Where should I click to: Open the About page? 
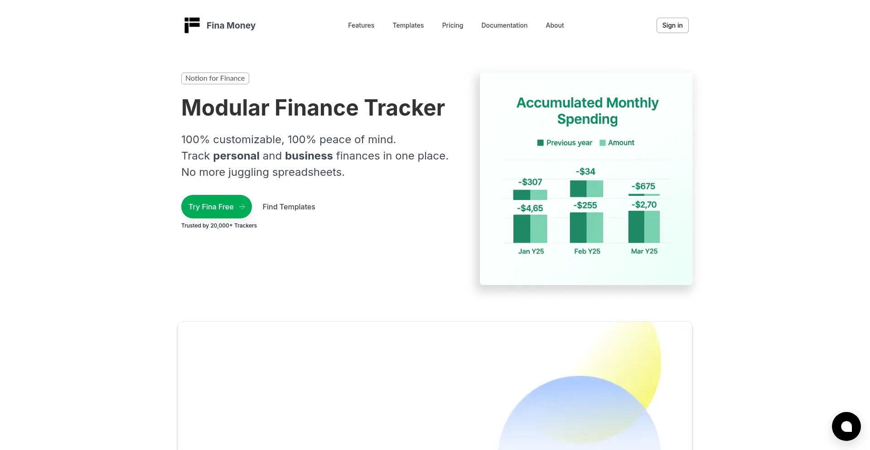coord(555,25)
